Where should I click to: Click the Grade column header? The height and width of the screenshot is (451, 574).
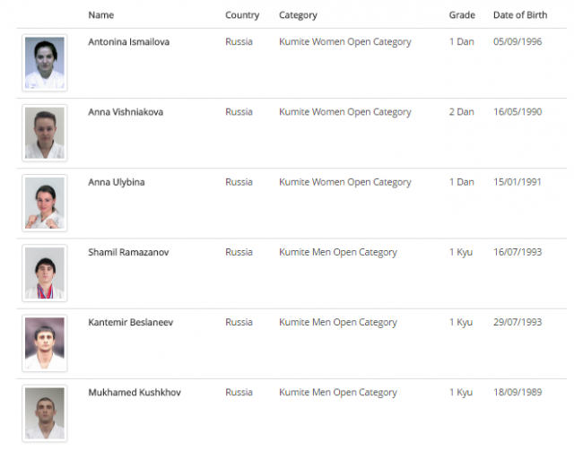(462, 15)
